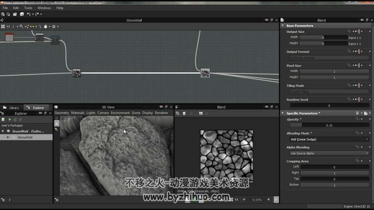Open Alpha Blending dropdown showing Use Source Alpha

(x=329, y=153)
